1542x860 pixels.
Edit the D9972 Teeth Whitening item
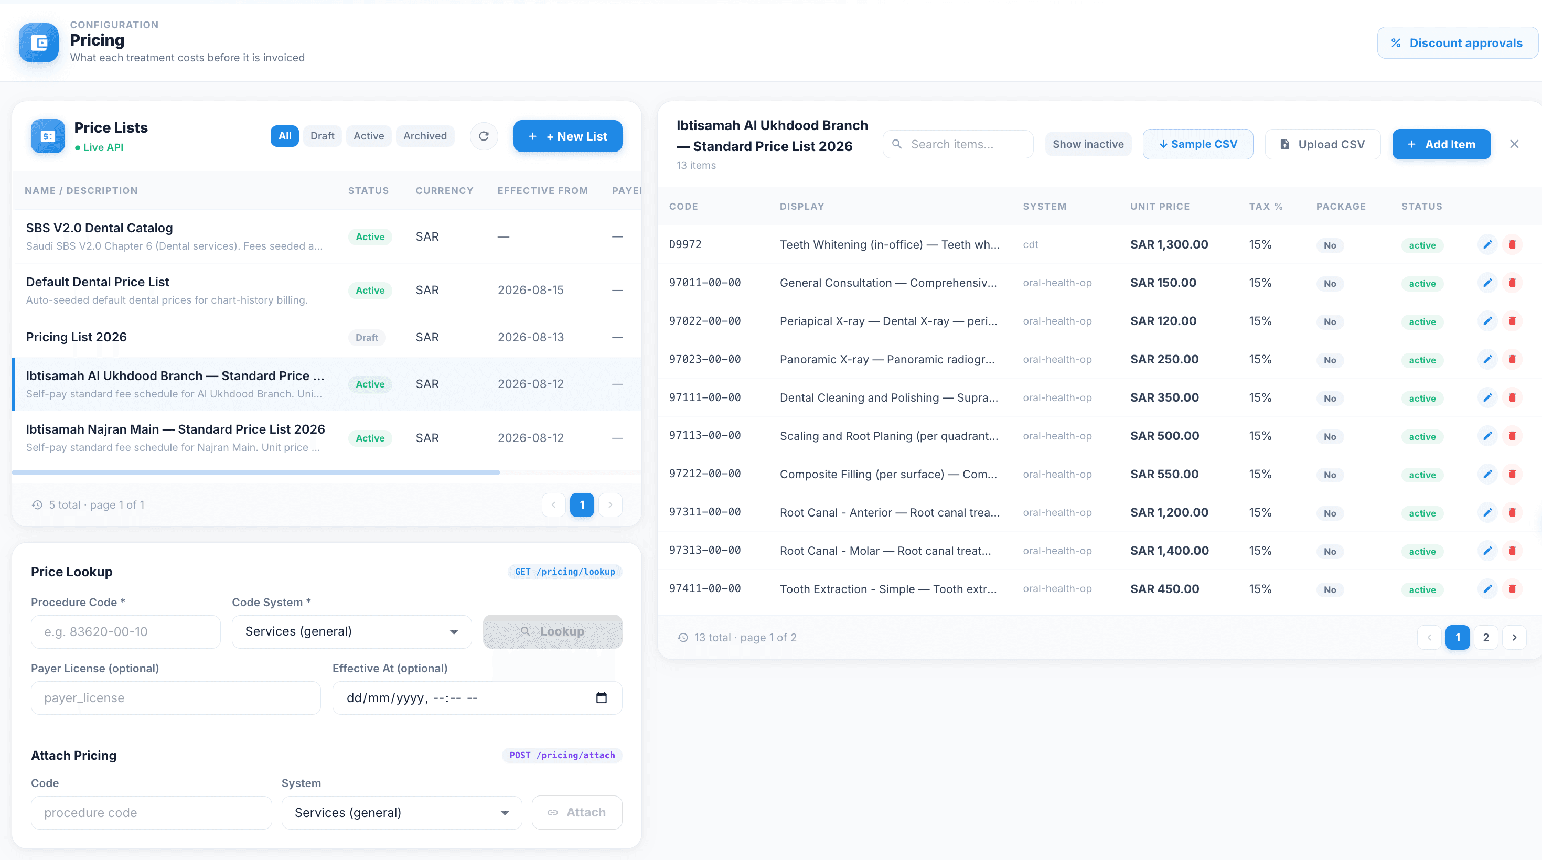point(1487,244)
